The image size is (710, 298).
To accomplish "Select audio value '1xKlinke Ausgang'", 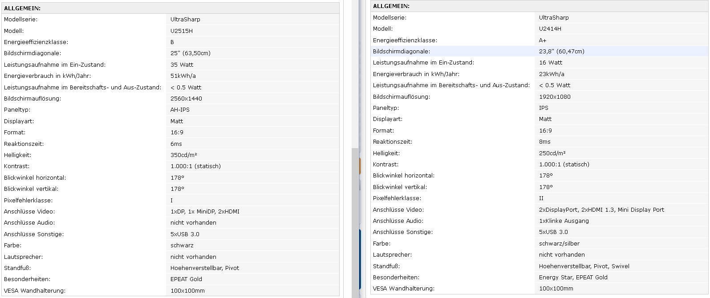I will coord(564,221).
